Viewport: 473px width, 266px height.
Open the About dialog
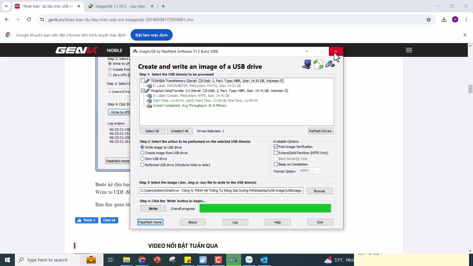click(x=193, y=222)
